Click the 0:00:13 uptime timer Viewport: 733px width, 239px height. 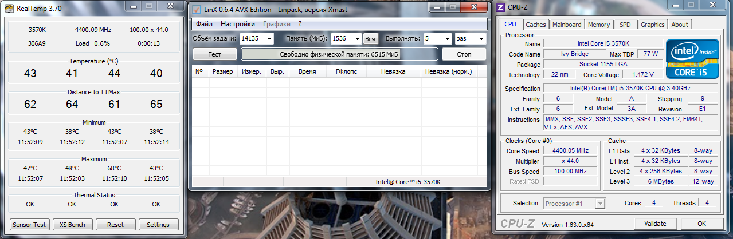click(148, 43)
